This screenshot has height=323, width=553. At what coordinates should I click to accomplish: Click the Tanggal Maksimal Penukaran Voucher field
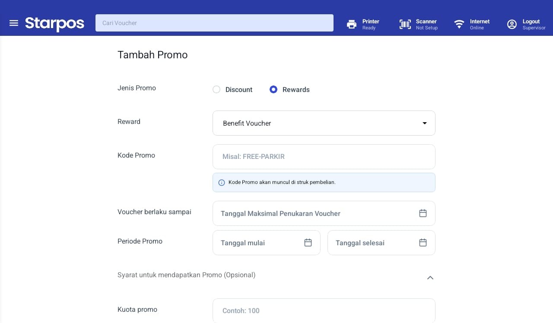click(x=324, y=213)
